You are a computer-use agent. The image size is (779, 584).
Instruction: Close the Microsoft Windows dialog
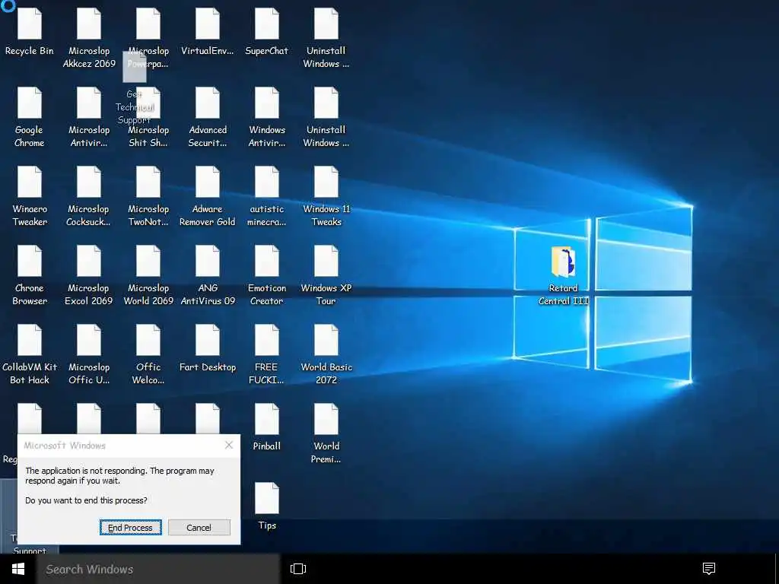(x=228, y=445)
